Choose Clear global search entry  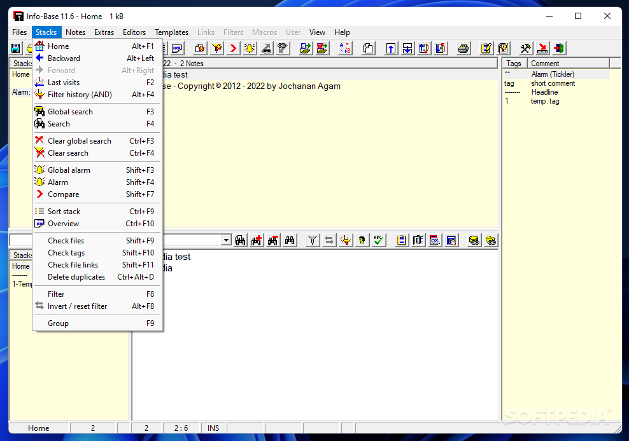[x=97, y=141]
